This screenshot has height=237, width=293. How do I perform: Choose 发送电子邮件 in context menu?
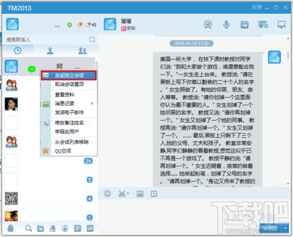click(x=69, y=113)
